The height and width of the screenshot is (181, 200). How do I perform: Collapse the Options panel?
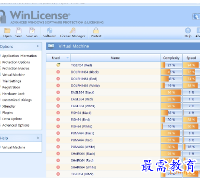pos(38,46)
